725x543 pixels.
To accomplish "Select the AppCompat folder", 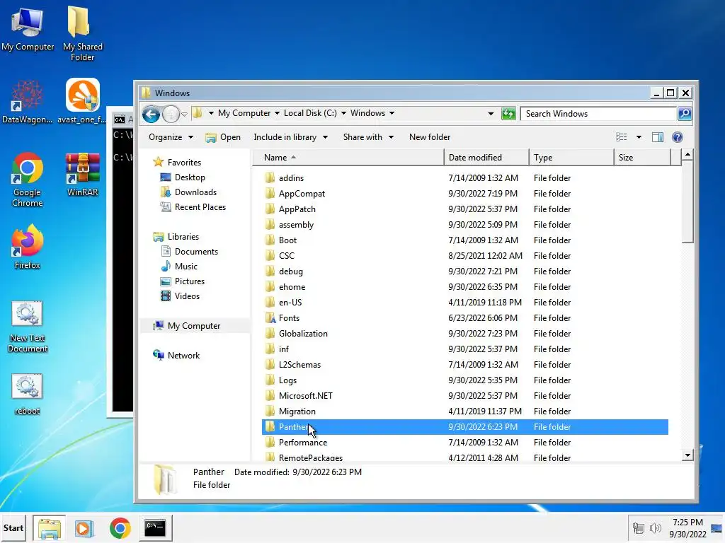I will [x=464, y=194].
